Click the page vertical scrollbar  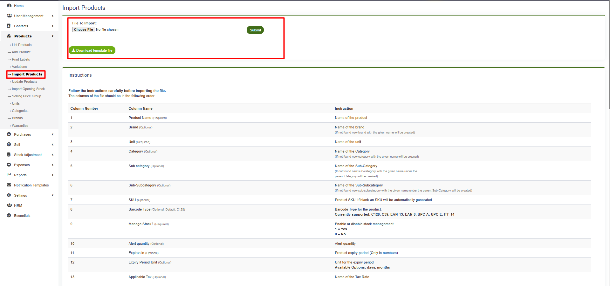[x=609, y=55]
